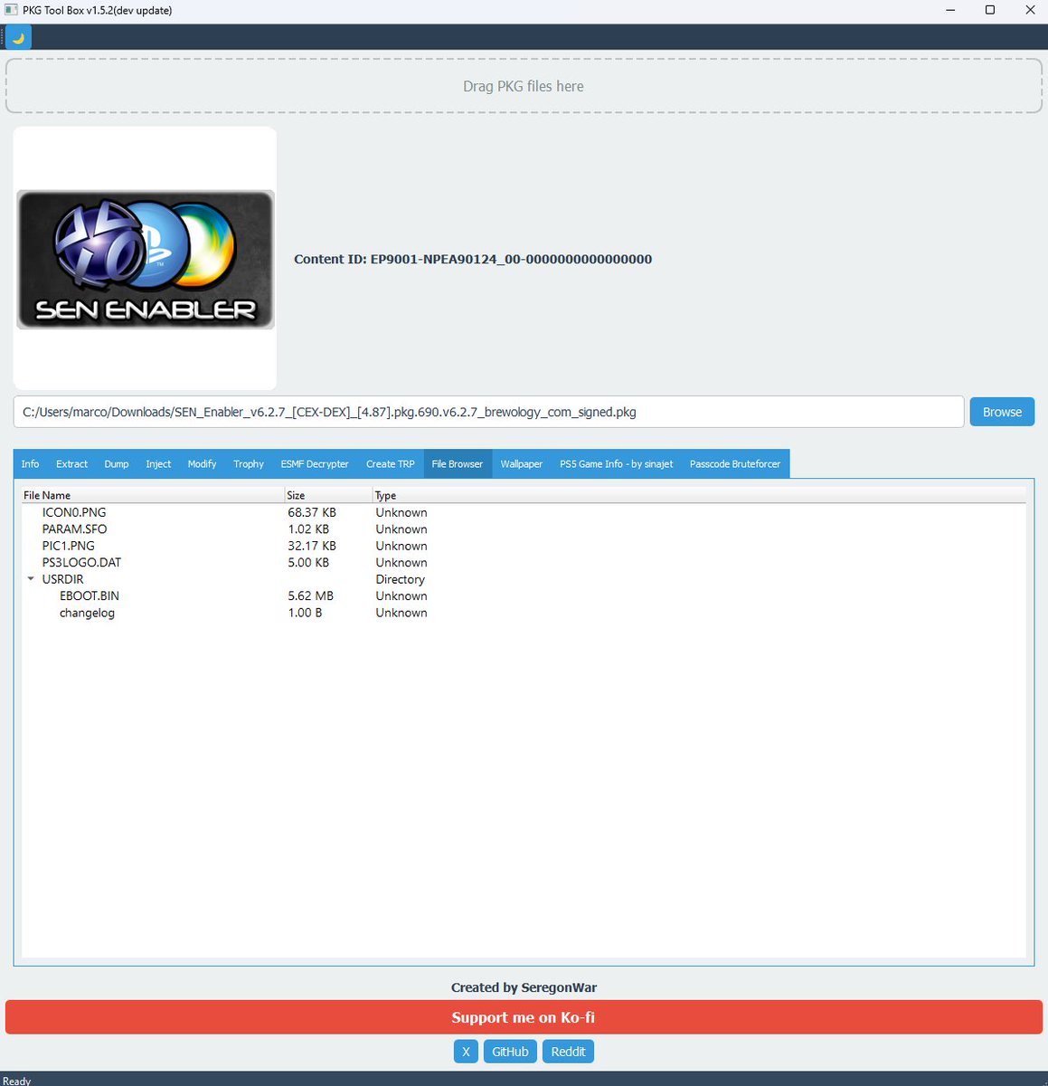The image size is (1048, 1086).
Task: Select the Create TRP tab
Action: [391, 463]
